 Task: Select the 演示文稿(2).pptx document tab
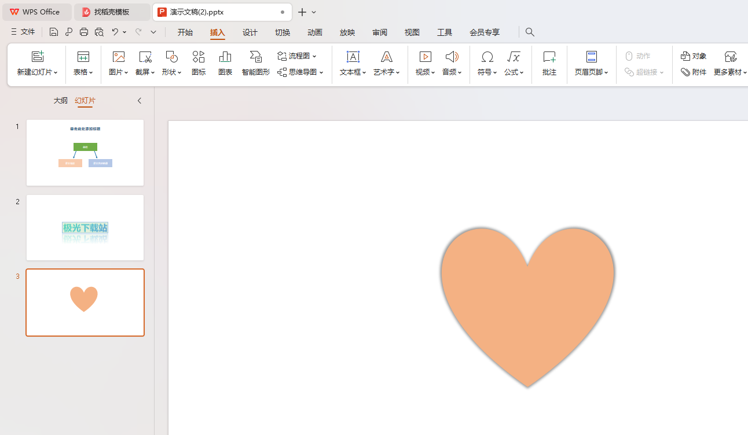222,12
